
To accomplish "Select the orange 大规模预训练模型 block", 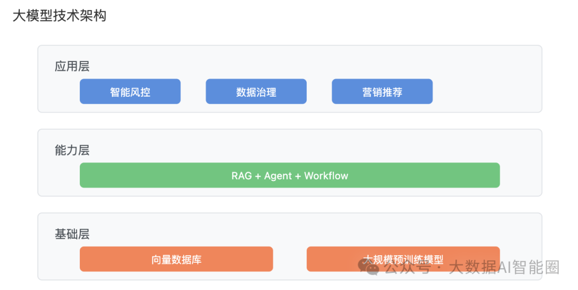I will tap(404, 259).
